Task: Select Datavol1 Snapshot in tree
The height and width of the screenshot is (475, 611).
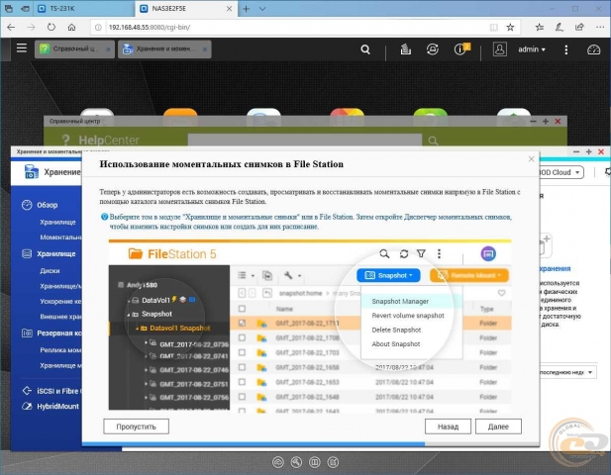Action: point(179,329)
